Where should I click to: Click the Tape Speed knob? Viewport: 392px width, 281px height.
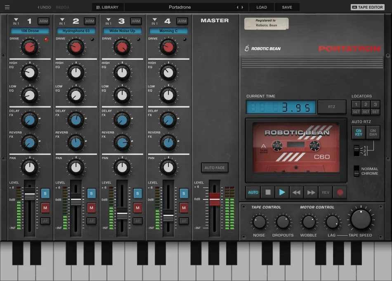[x=361, y=220]
